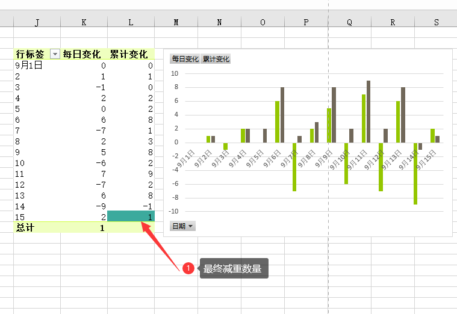This screenshot has height=314, width=457.
Task: Select column R header
Action: [393, 22]
